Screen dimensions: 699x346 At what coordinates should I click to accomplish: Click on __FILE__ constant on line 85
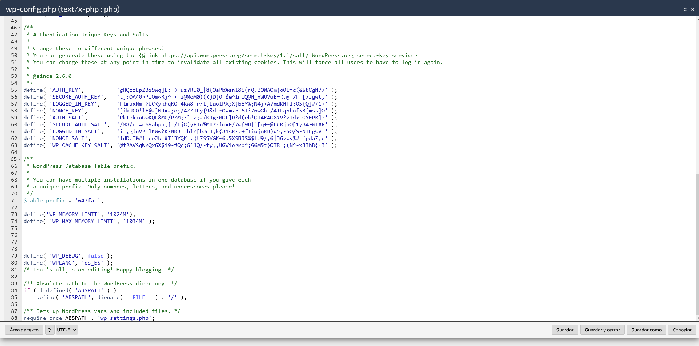tap(139, 298)
